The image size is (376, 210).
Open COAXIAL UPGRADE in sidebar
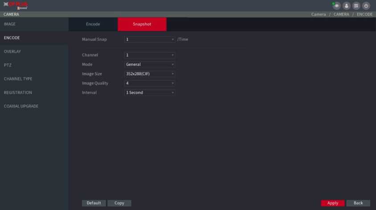point(21,106)
